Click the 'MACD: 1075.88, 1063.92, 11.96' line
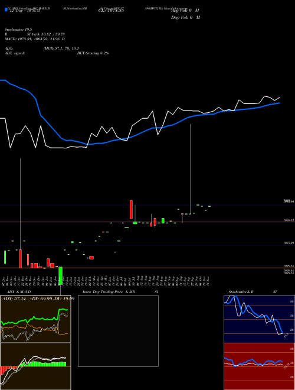 33,39
